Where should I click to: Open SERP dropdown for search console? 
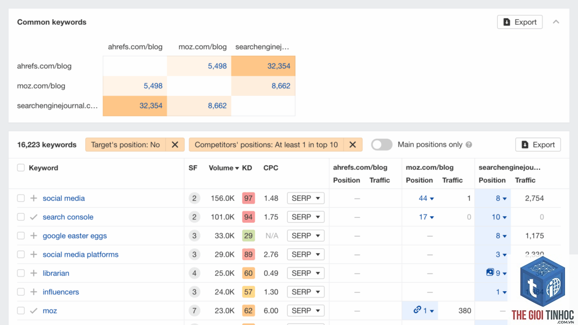pyautogui.click(x=305, y=217)
